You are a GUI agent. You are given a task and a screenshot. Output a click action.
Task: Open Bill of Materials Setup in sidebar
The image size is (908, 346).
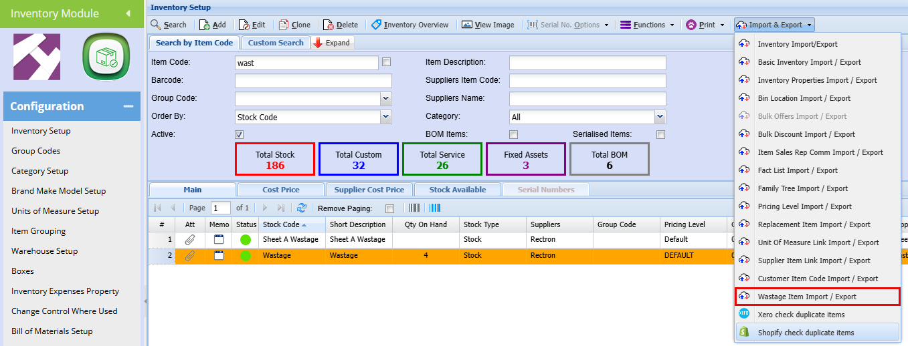coord(52,331)
